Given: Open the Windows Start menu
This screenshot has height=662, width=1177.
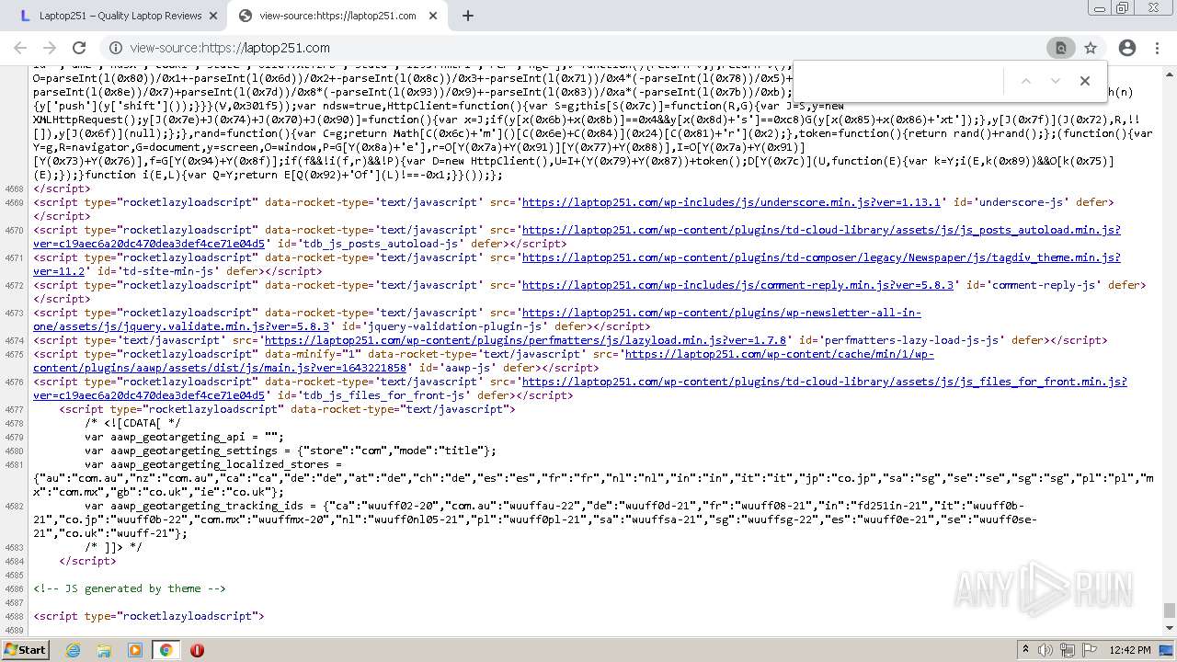Looking at the screenshot, I should tap(25, 649).
